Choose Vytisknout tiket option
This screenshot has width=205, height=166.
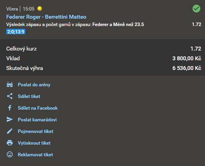click(x=34, y=143)
